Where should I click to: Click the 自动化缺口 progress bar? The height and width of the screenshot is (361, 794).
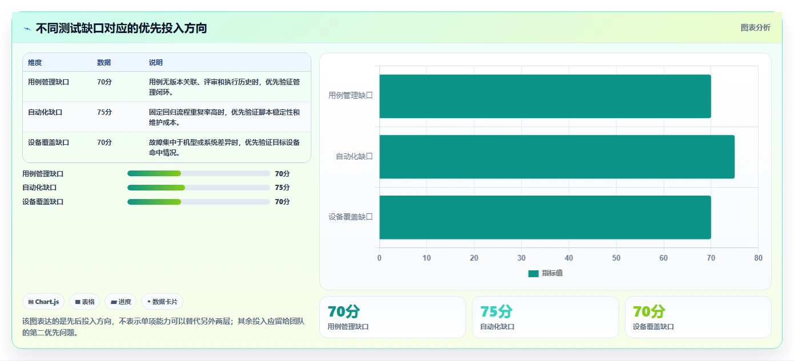pyautogui.click(x=199, y=188)
